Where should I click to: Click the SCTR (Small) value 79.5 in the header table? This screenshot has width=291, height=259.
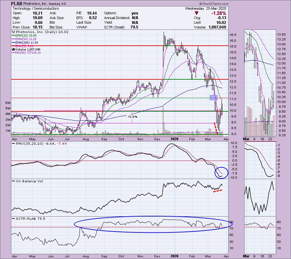134,27
